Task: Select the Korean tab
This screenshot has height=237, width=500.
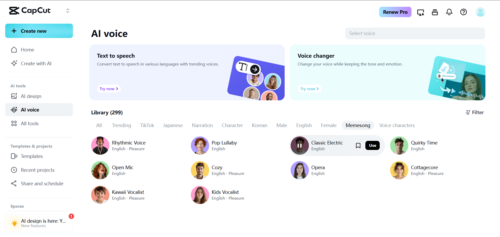Action: click(x=260, y=125)
